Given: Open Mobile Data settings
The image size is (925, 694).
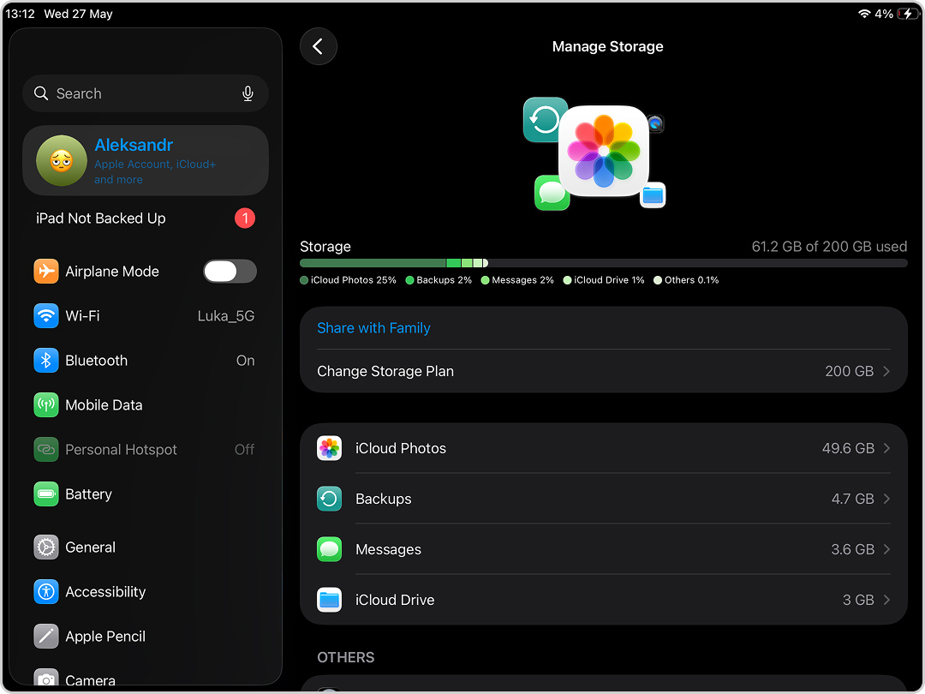Looking at the screenshot, I should click(x=145, y=404).
